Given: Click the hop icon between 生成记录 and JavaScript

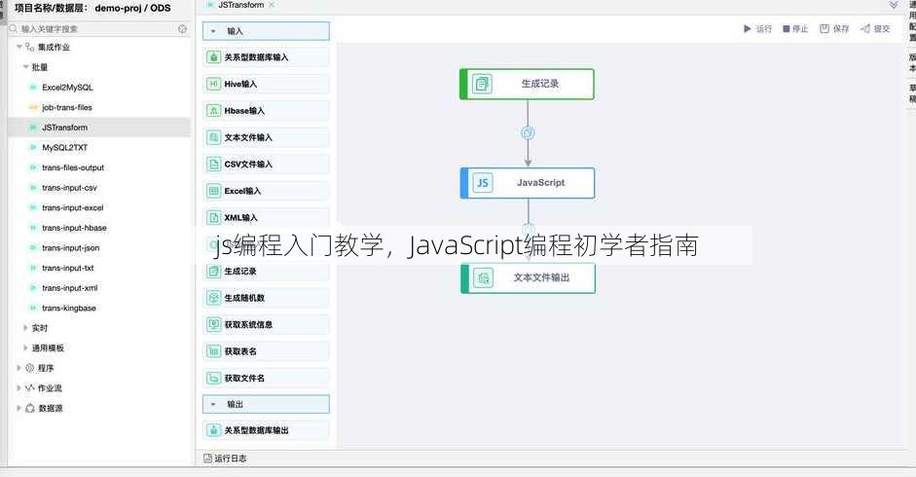Looking at the screenshot, I should [x=528, y=132].
